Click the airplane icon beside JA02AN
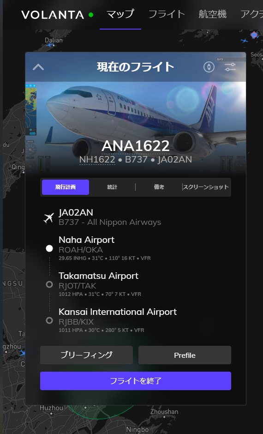The height and width of the screenshot is (434, 263). click(49, 218)
